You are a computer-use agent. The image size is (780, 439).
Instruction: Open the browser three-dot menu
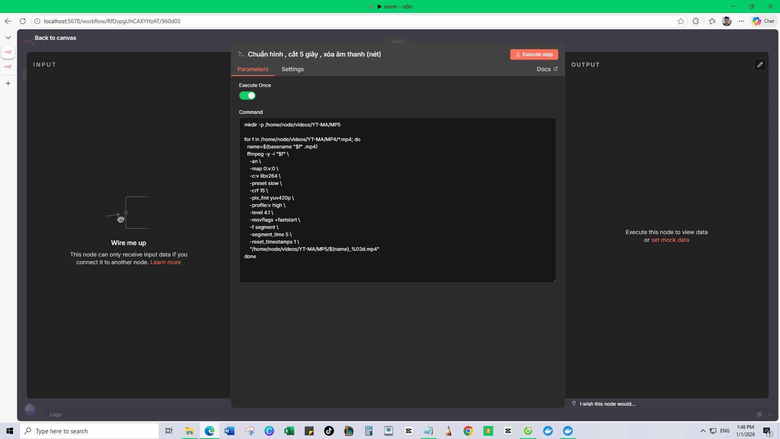(x=741, y=21)
